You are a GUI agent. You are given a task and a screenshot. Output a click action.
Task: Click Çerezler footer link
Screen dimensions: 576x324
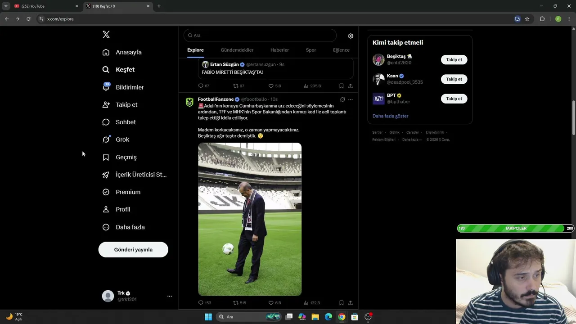pos(413,133)
